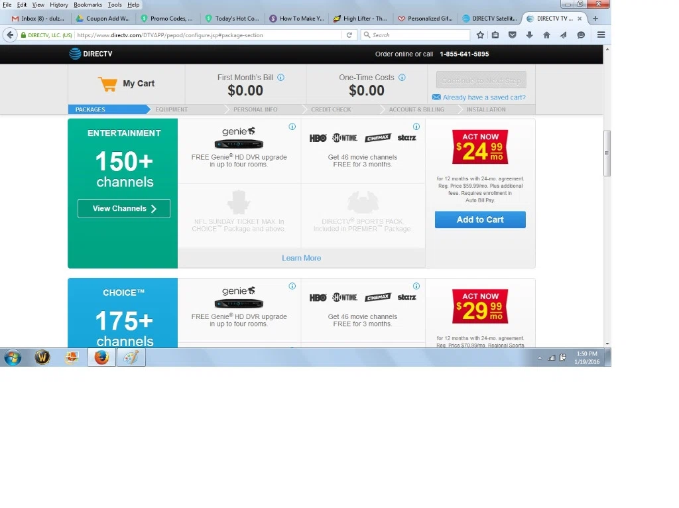Open World of Warcraft from the taskbar

(x=42, y=357)
